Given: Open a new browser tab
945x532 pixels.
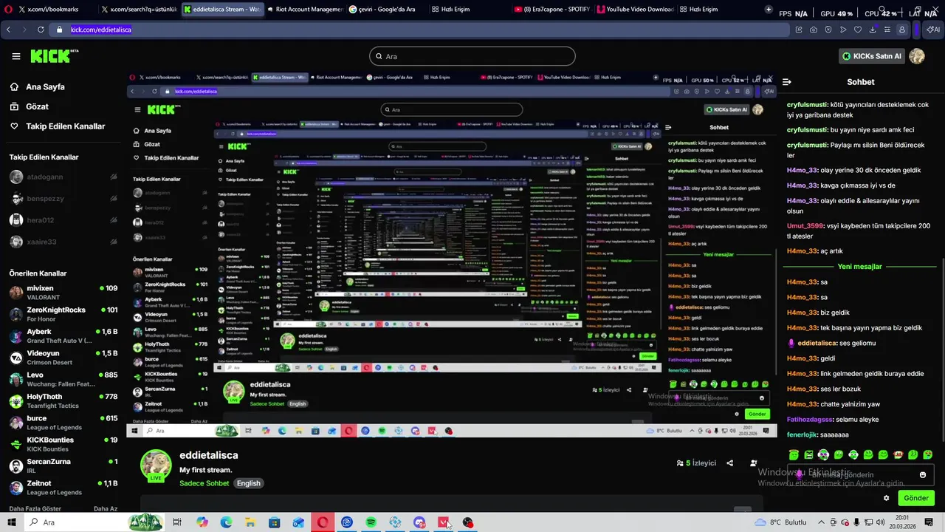Looking at the screenshot, I should click(769, 10).
